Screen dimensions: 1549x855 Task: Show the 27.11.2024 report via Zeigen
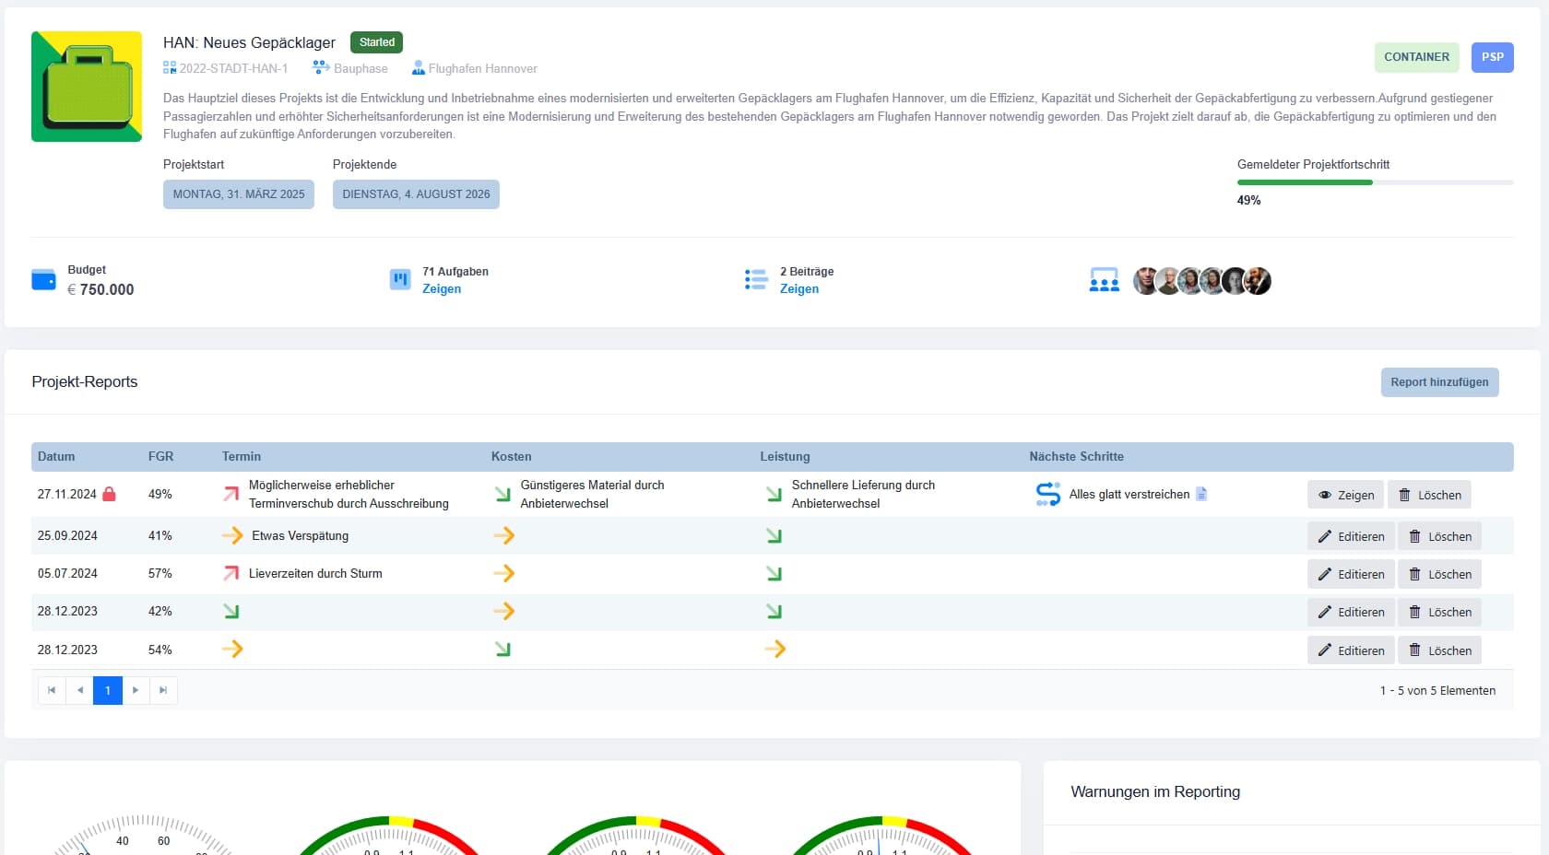click(x=1345, y=495)
